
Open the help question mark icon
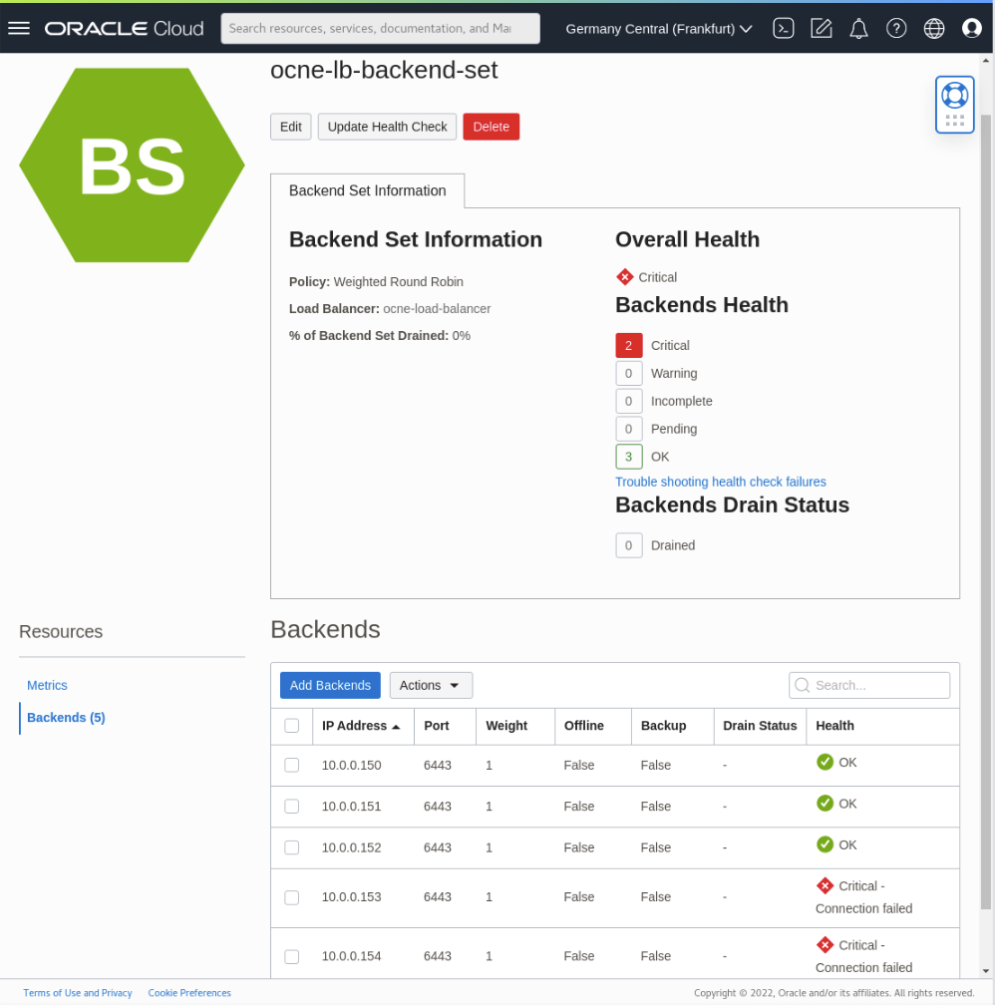pos(896,28)
